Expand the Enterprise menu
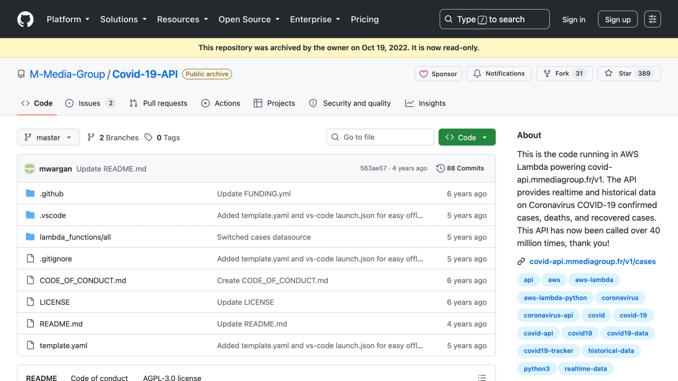The height and width of the screenshot is (381, 678). coord(315,19)
